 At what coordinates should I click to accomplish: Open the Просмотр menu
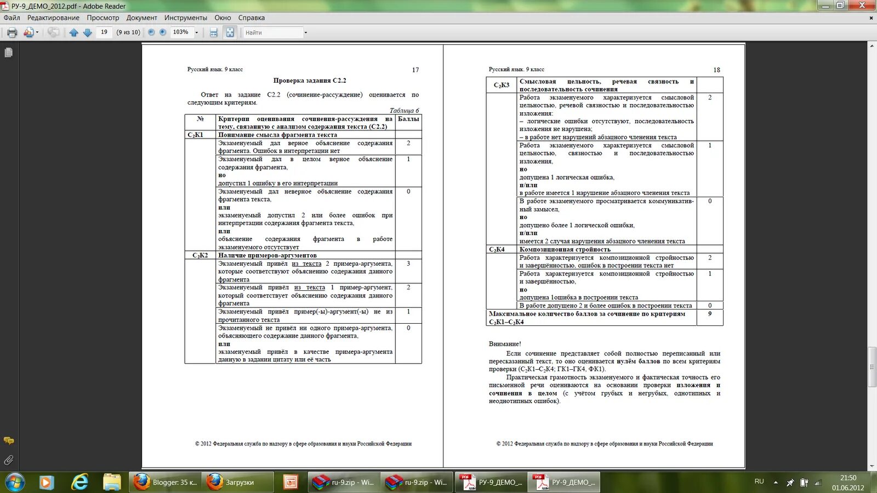(x=103, y=18)
